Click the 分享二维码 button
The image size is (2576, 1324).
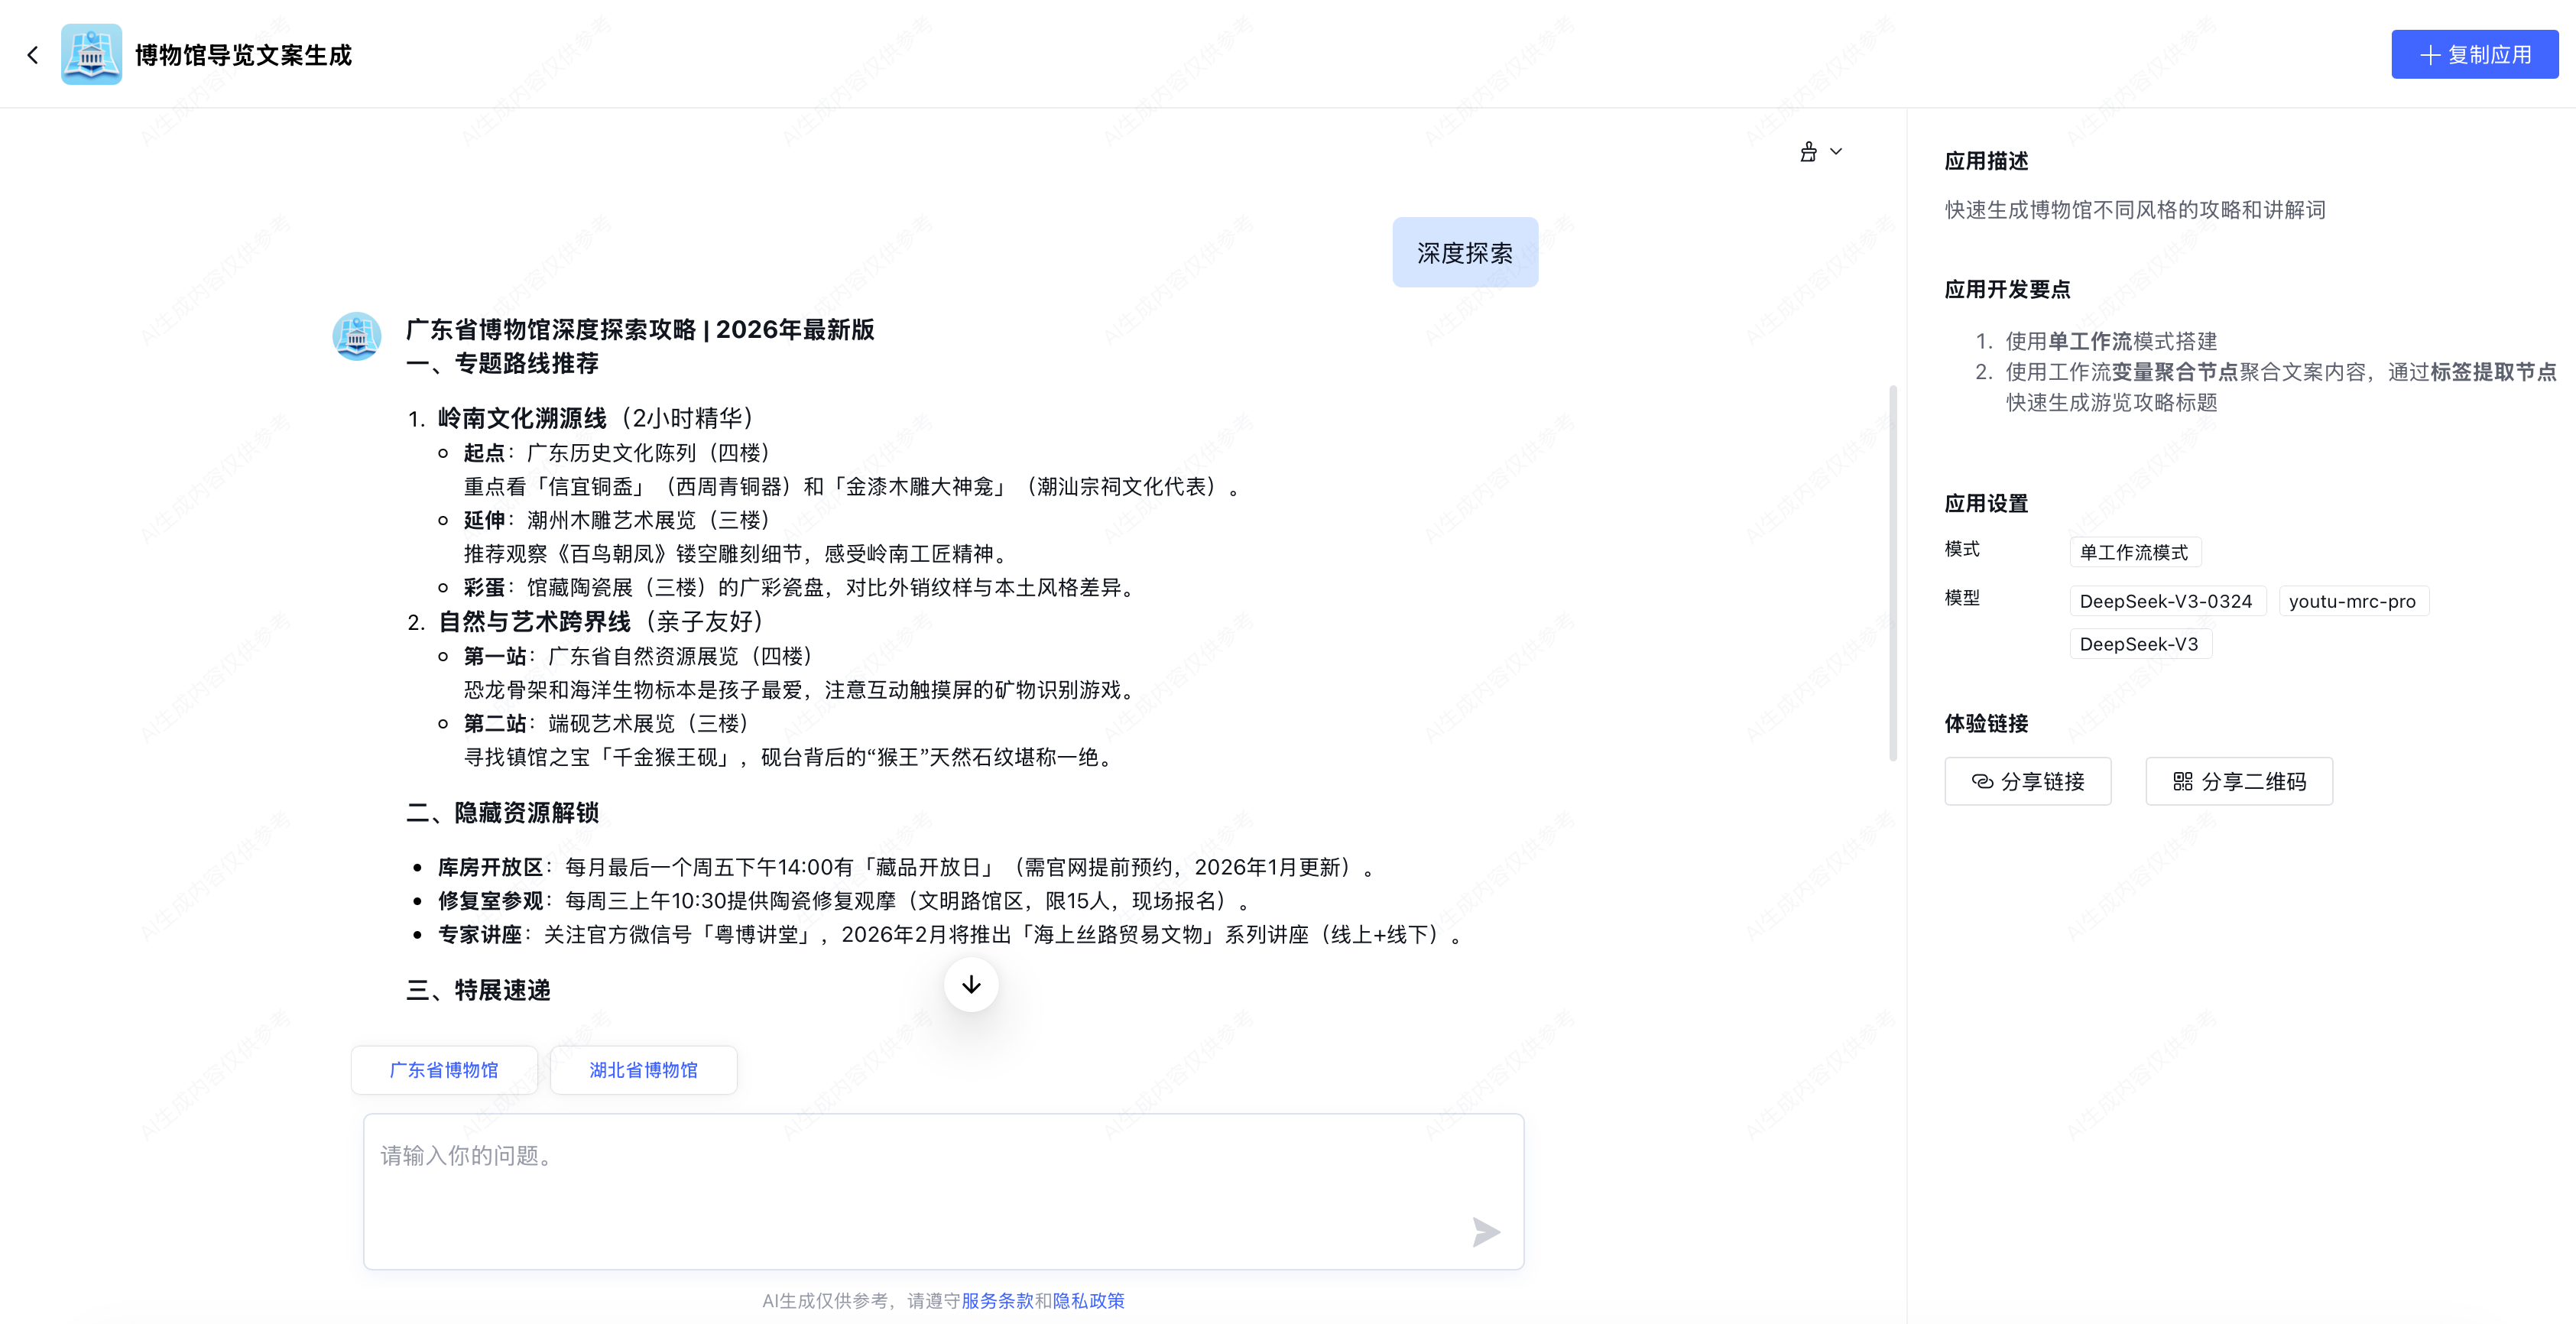[2238, 781]
